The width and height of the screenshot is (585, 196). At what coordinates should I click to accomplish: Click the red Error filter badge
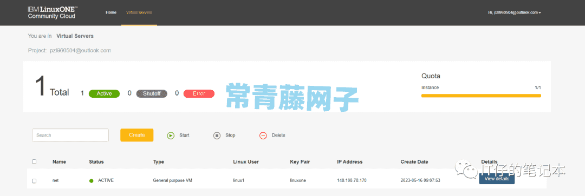point(199,93)
